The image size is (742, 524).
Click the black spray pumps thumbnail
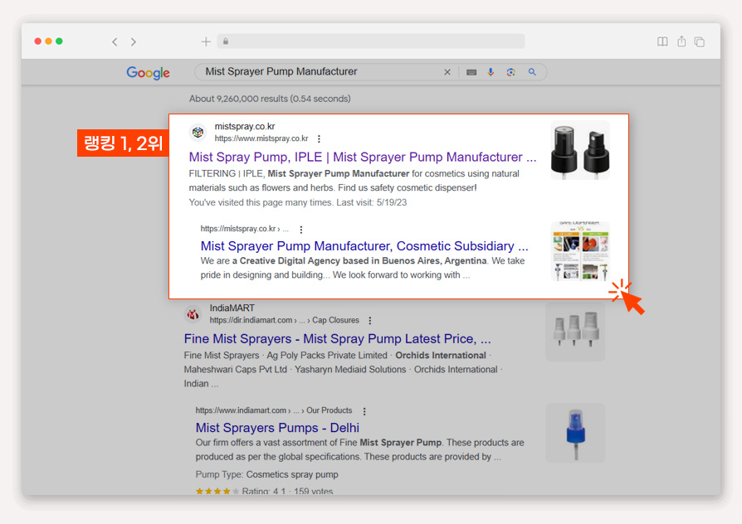tap(580, 150)
